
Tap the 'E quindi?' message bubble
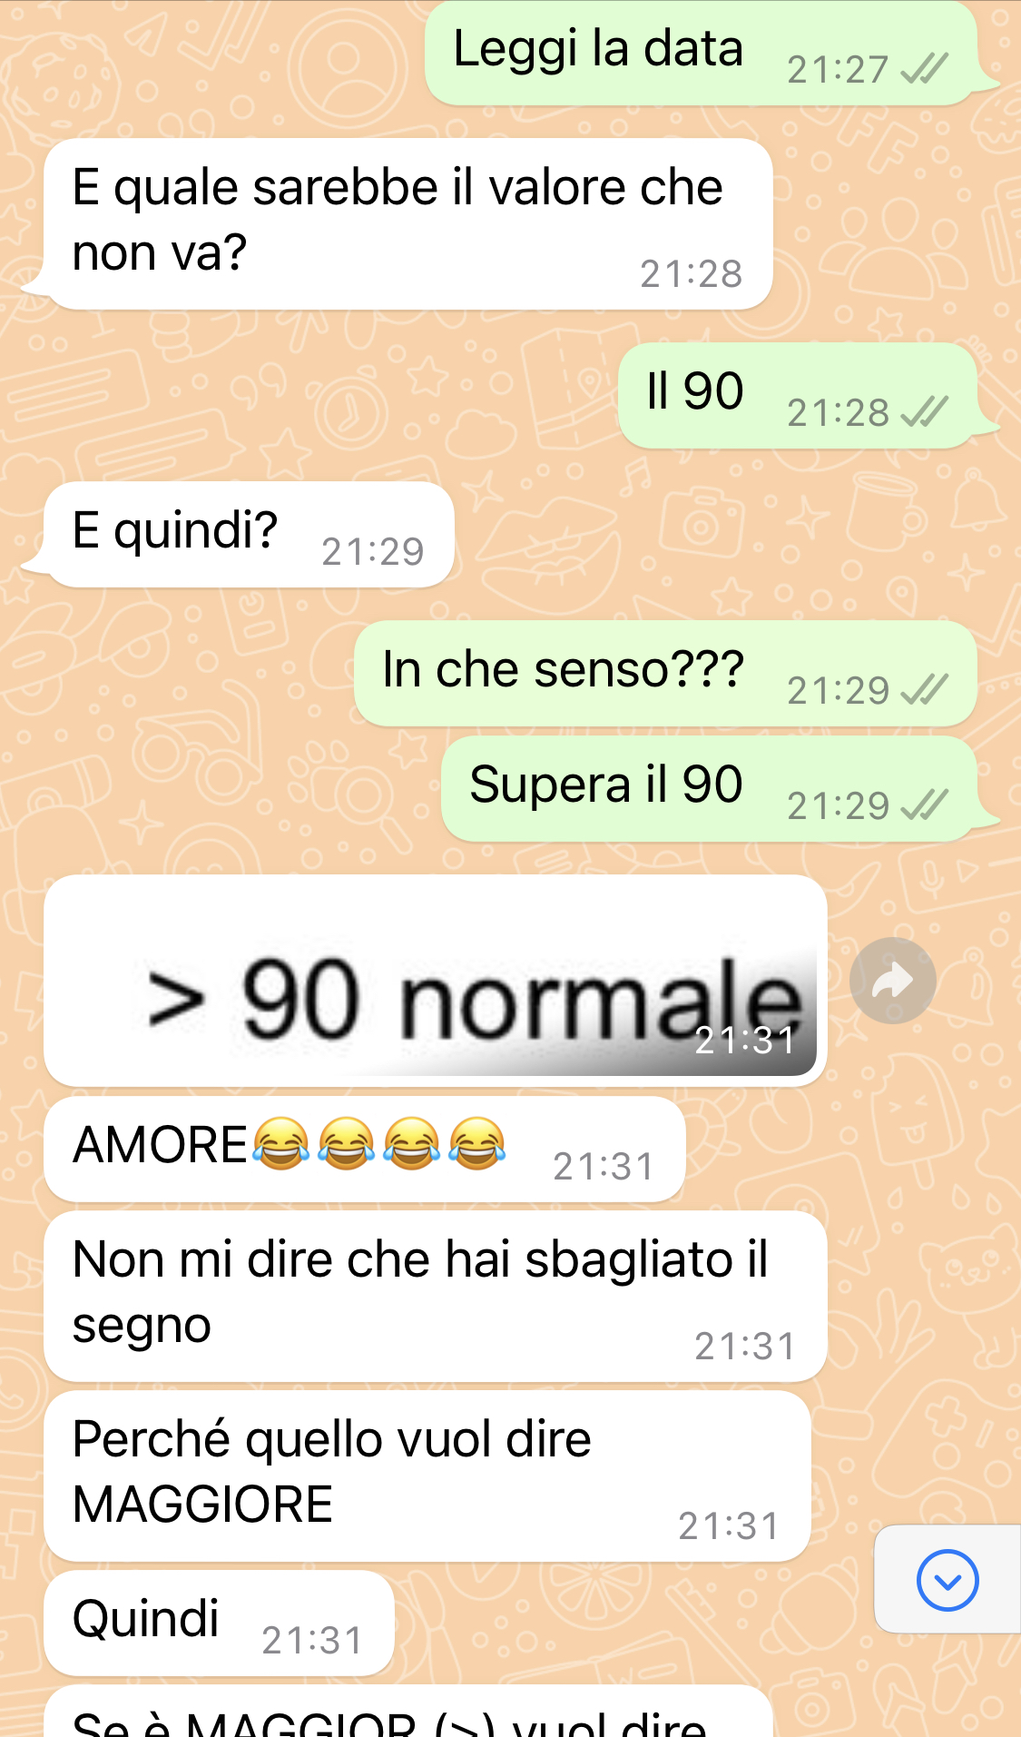point(249,534)
